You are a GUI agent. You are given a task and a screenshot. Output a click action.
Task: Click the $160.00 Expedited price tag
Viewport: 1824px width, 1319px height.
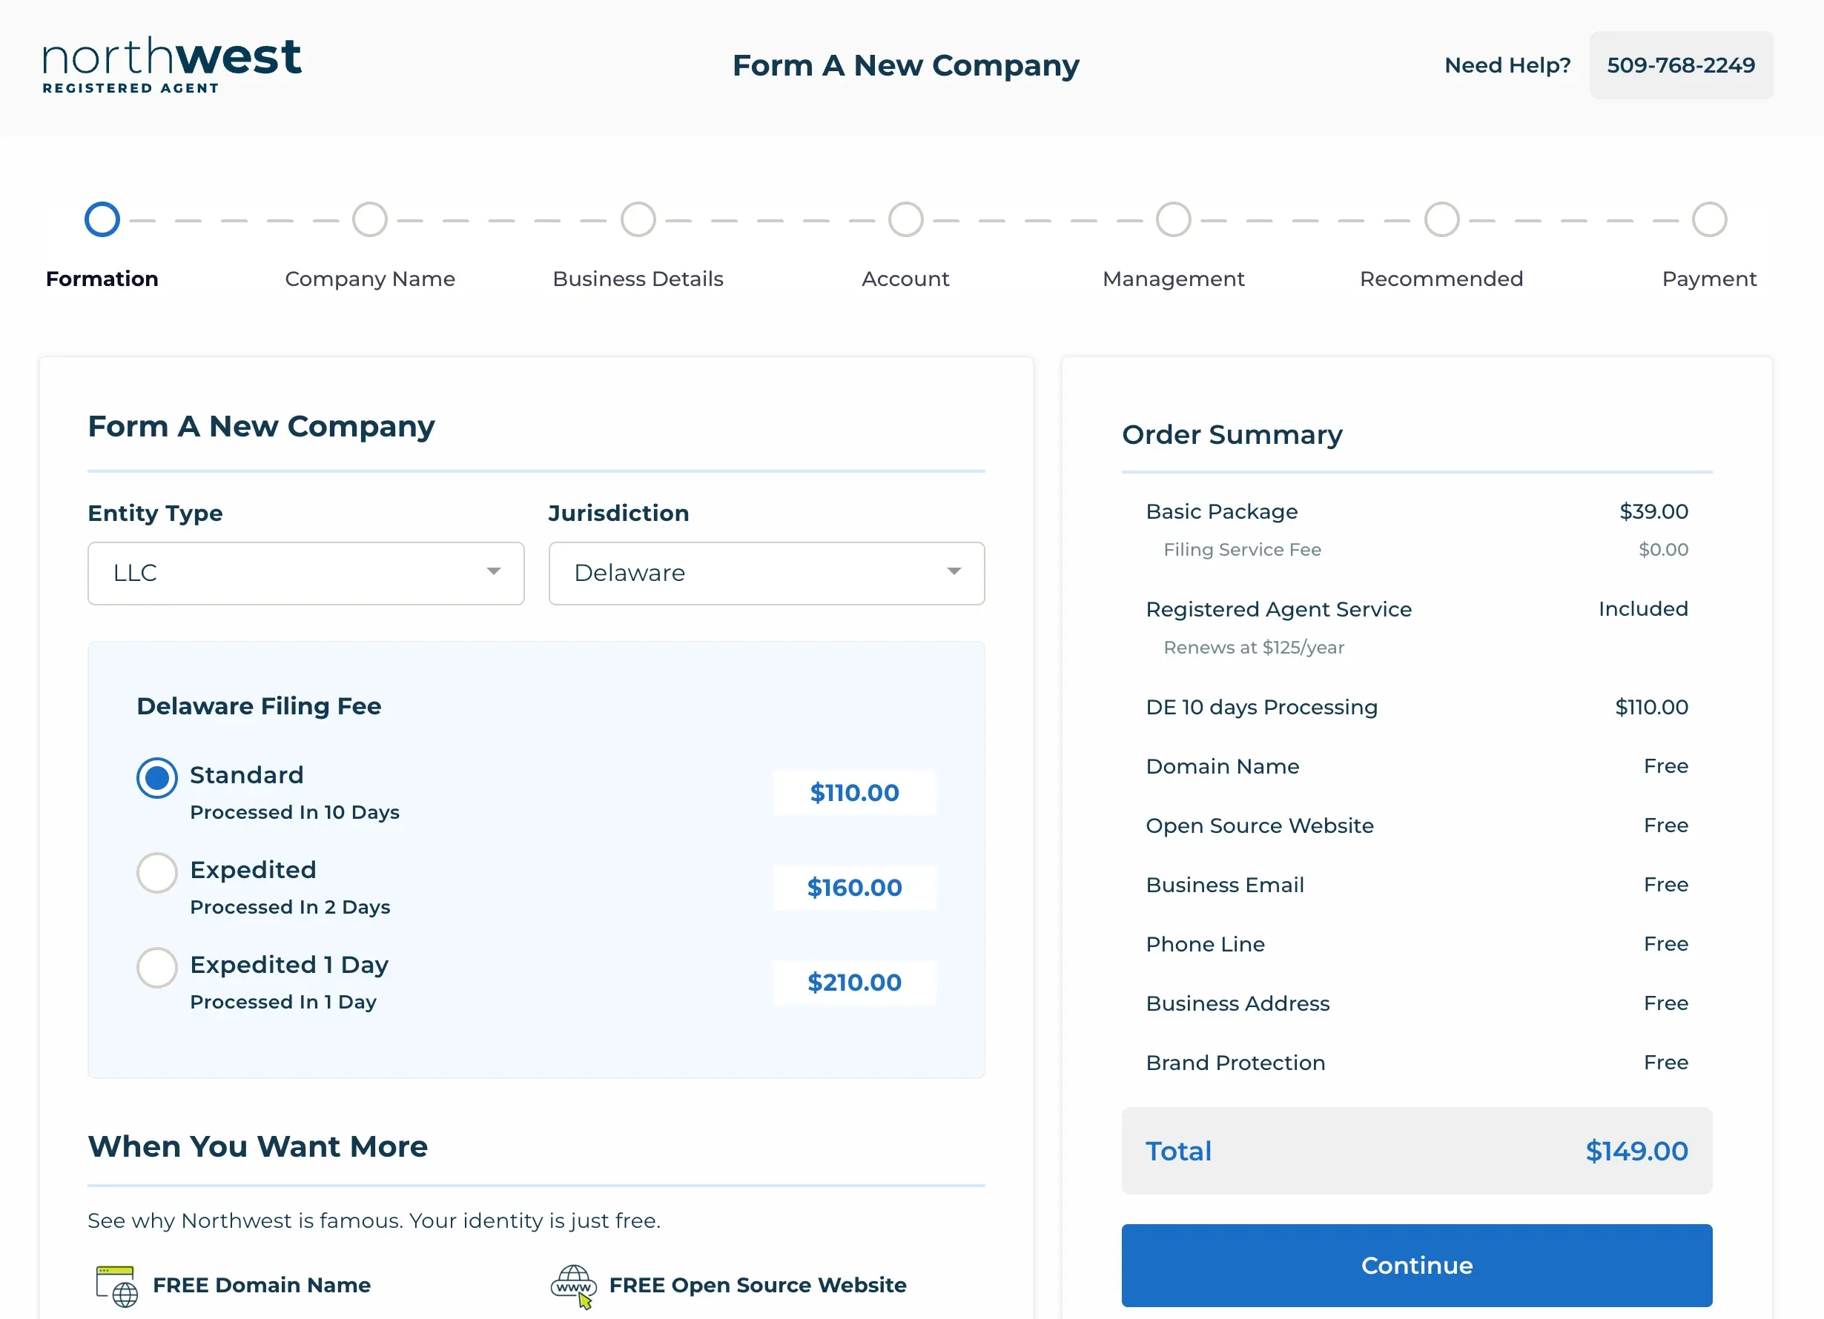[x=854, y=888]
